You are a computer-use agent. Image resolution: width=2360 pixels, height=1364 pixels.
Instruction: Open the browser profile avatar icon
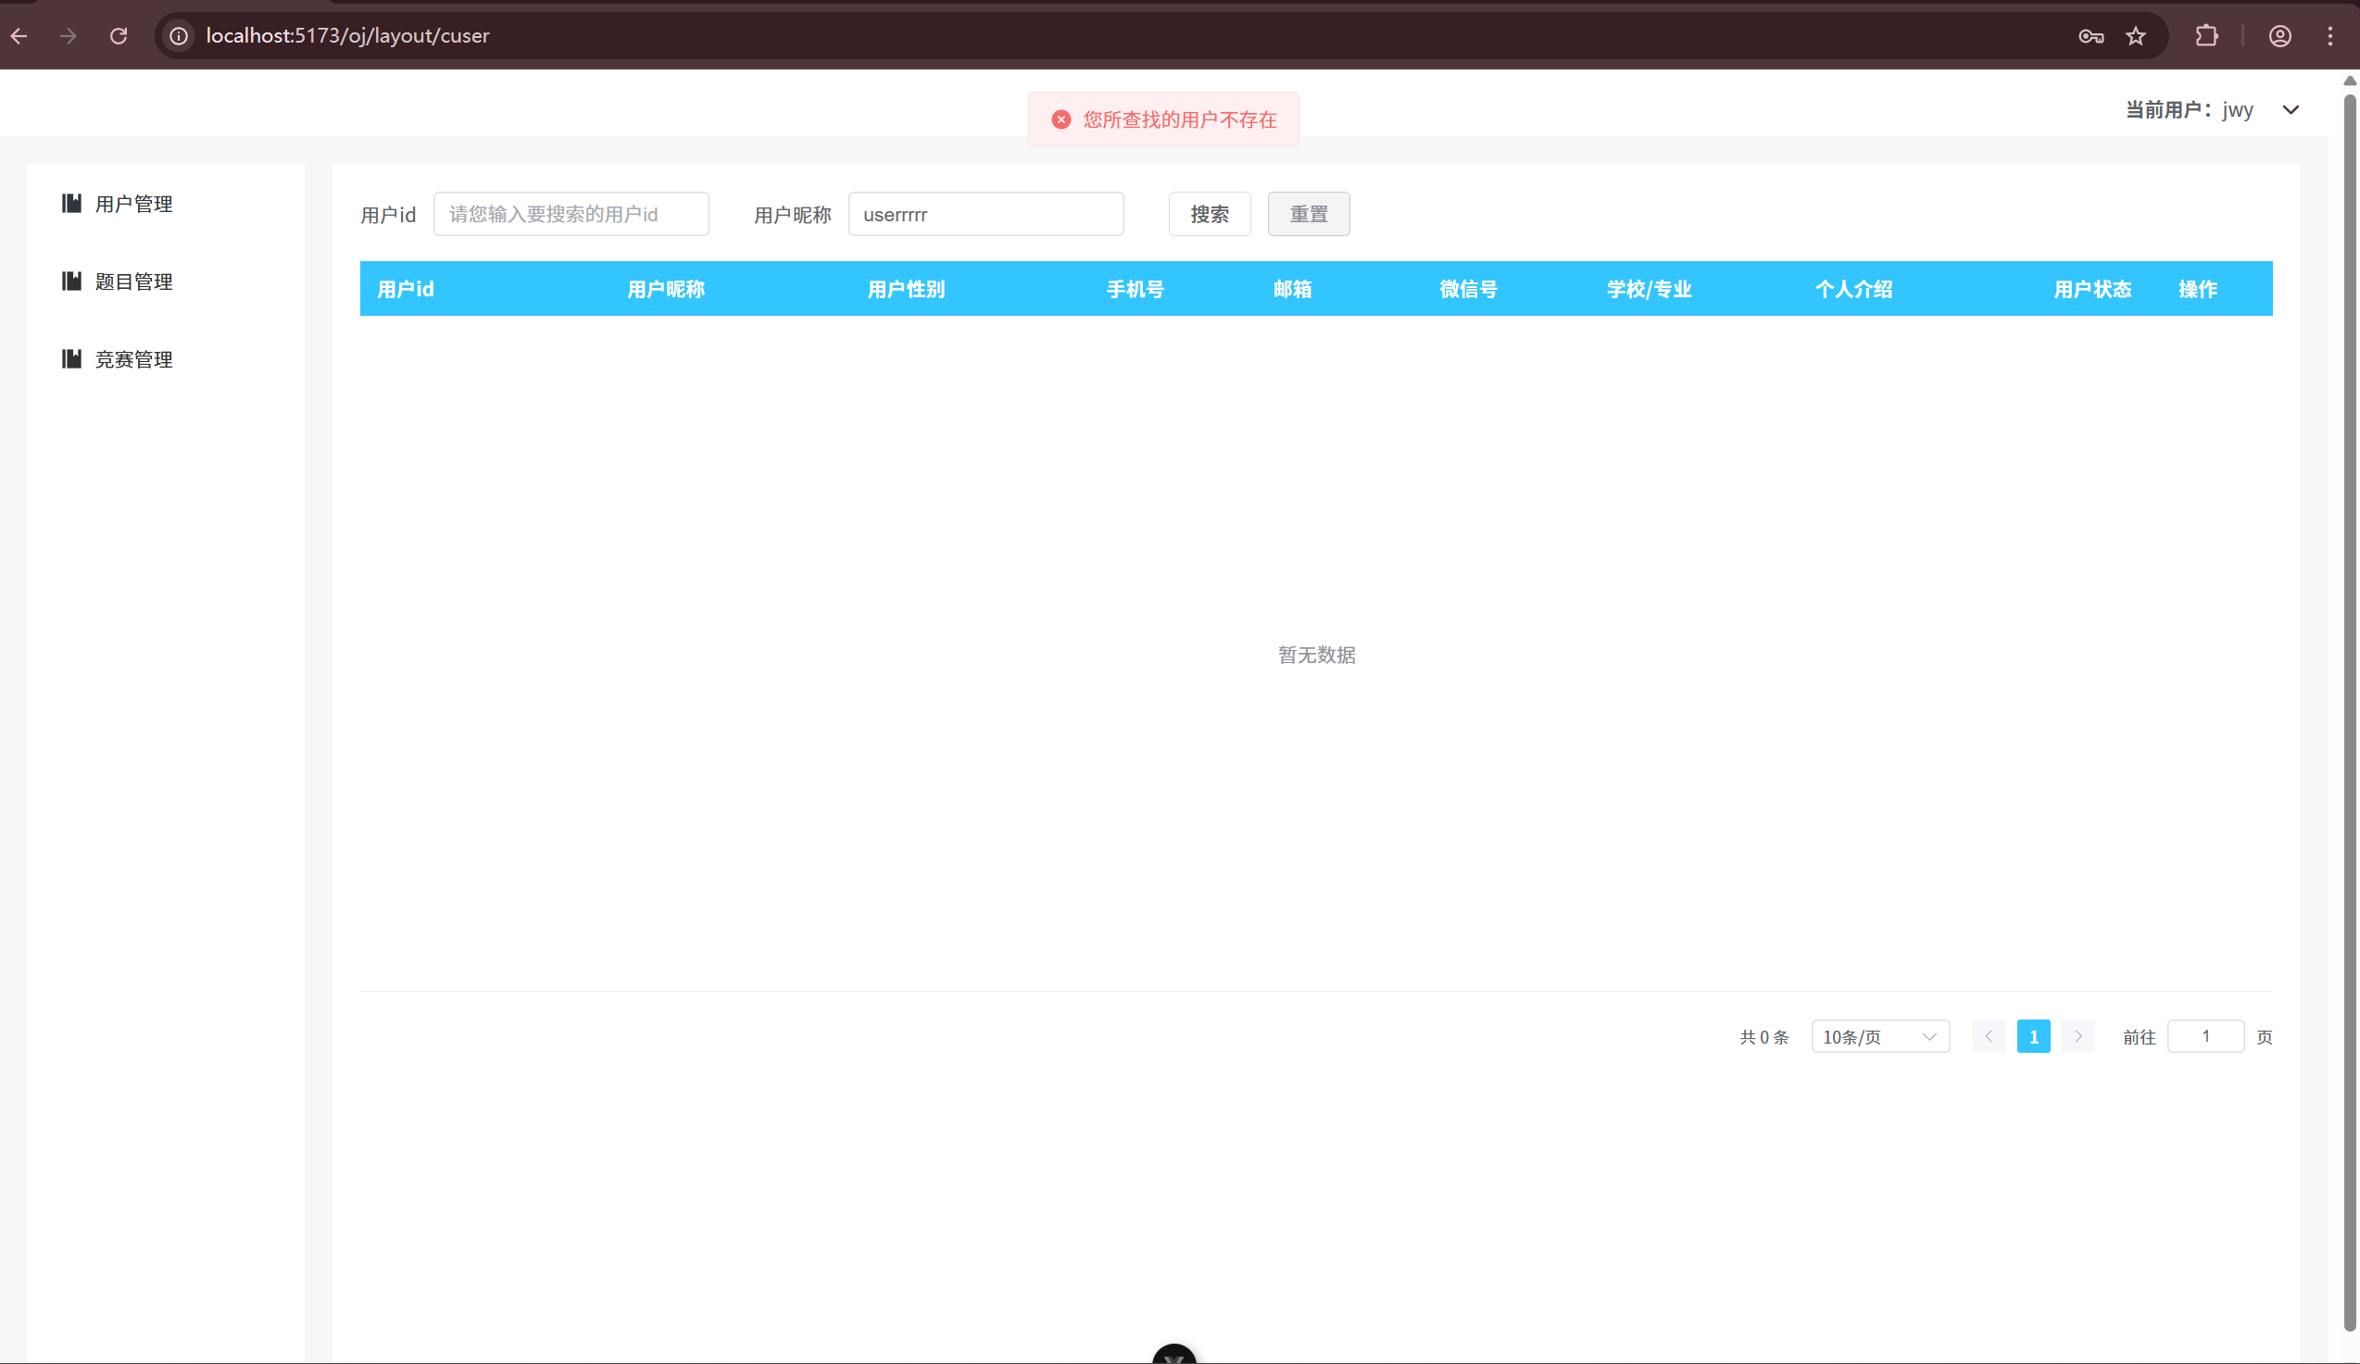[2279, 35]
